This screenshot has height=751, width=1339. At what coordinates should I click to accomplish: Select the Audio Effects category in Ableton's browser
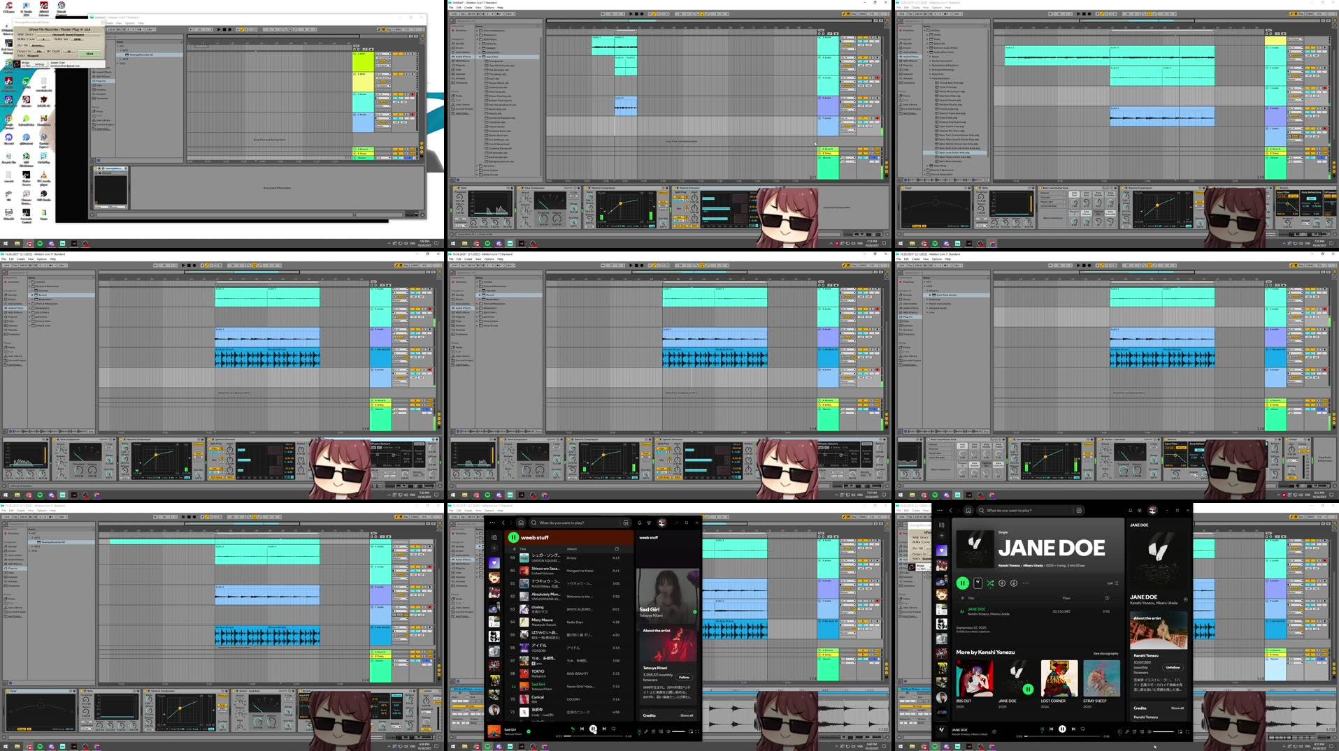coord(458,57)
